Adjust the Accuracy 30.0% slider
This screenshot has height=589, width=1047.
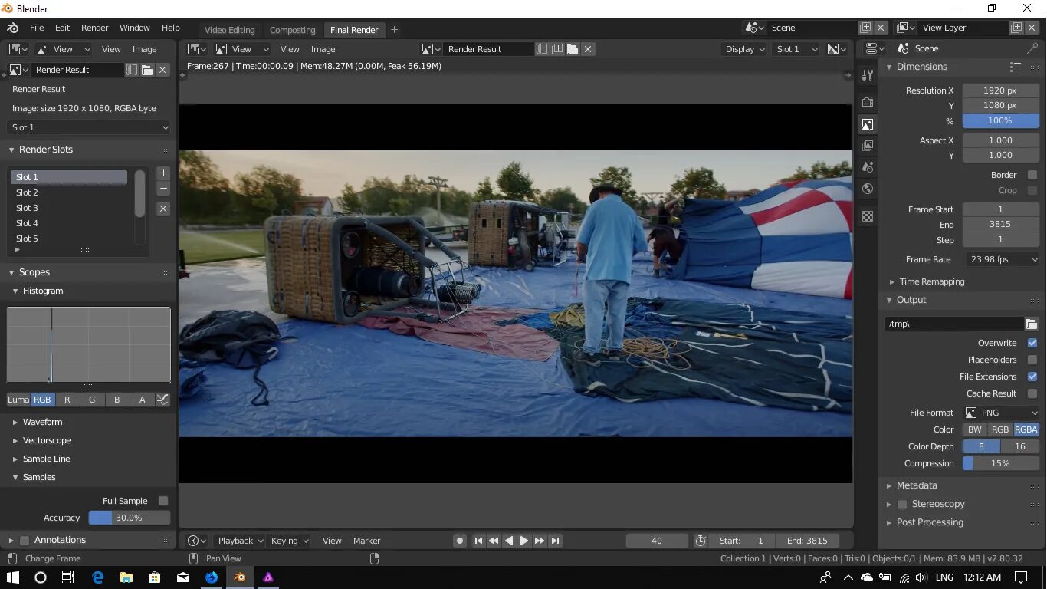tap(130, 518)
